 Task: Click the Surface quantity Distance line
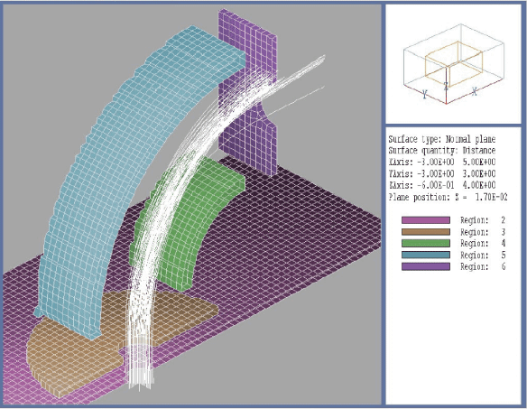pos(441,151)
